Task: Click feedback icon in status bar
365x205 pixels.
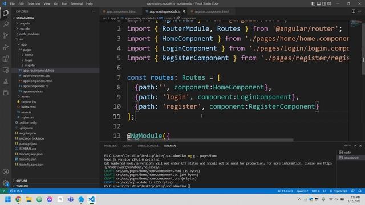Action: tap(353, 191)
